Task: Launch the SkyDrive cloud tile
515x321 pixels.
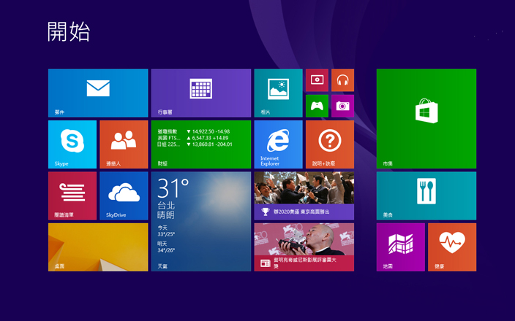Action: pos(124,196)
